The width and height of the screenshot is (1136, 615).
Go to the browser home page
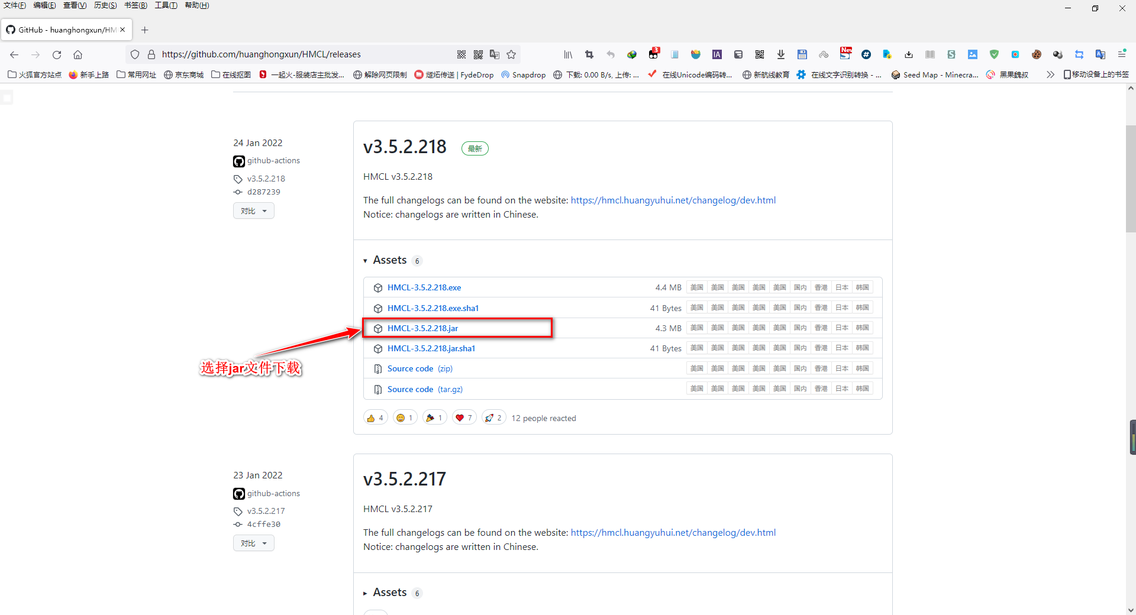pos(78,54)
